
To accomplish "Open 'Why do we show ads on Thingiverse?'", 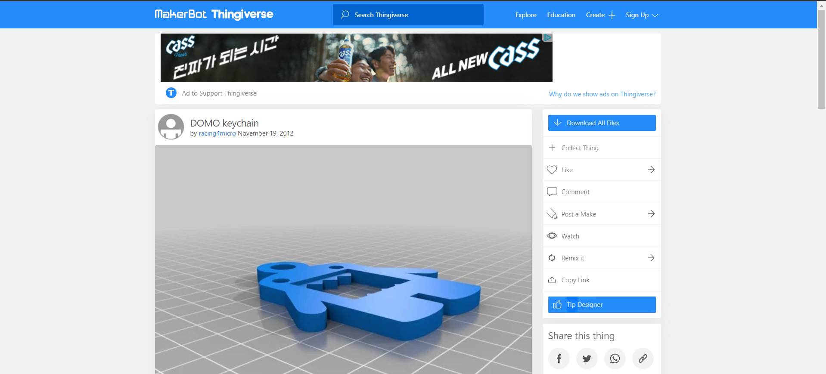I will [602, 94].
